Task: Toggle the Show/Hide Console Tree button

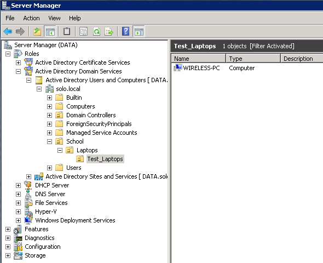Action: coord(50,32)
